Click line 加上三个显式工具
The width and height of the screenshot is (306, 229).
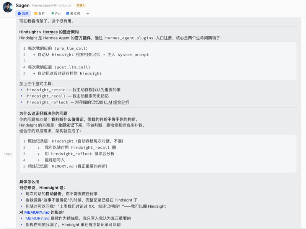[x=36, y=84]
